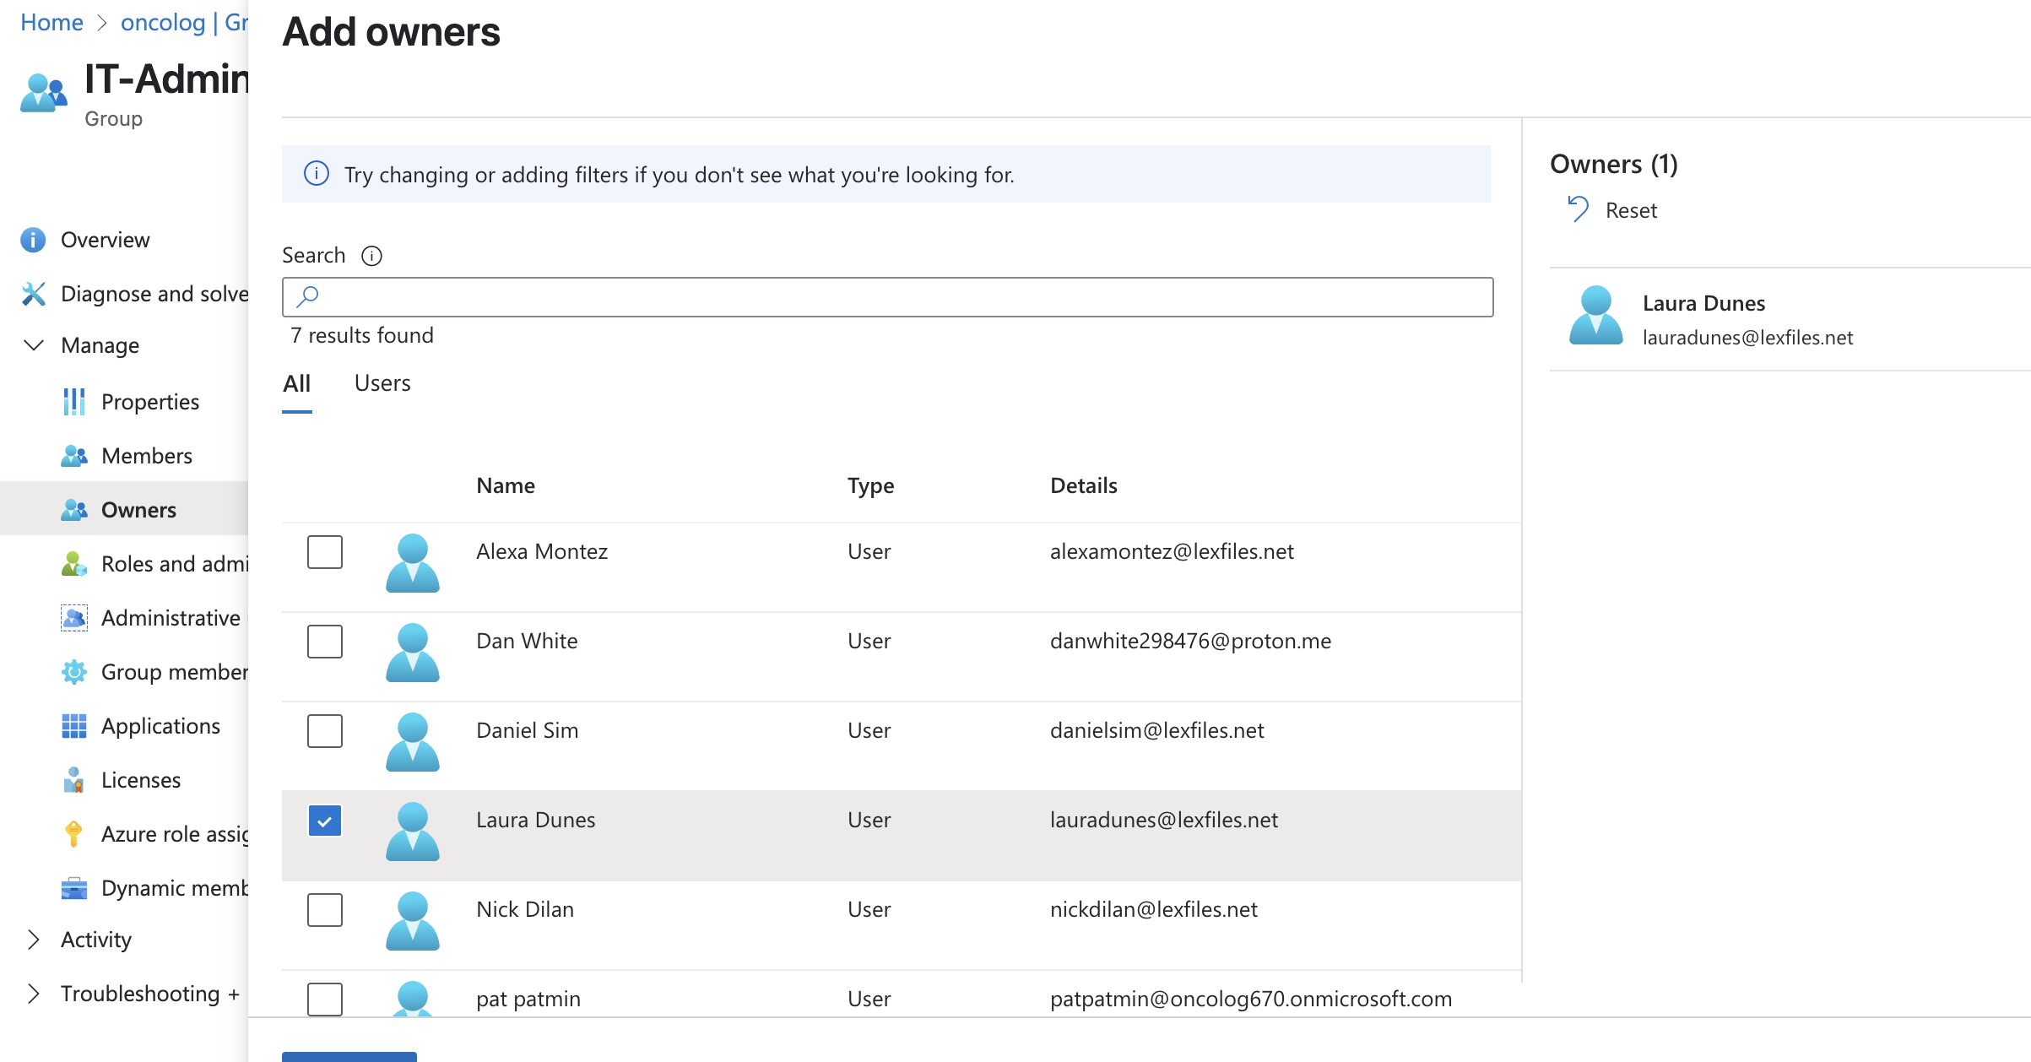
Task: Check the Dan White checkbox
Action: tap(325, 642)
